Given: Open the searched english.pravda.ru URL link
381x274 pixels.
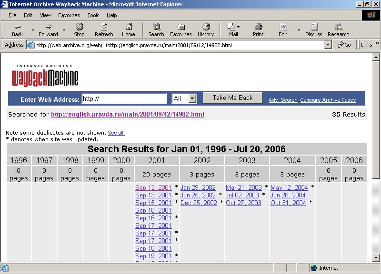Looking at the screenshot, I should (128, 114).
